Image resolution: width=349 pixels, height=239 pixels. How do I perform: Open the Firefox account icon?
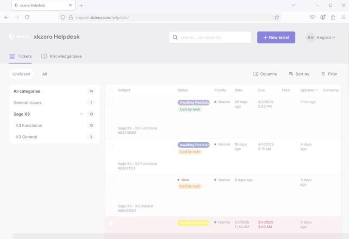pyautogui.click(x=323, y=17)
